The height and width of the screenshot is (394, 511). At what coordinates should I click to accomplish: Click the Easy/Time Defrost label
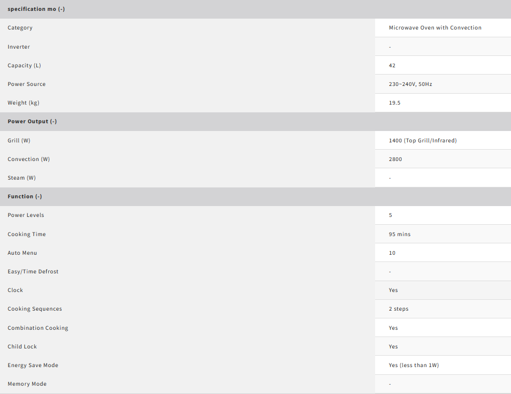33,272
